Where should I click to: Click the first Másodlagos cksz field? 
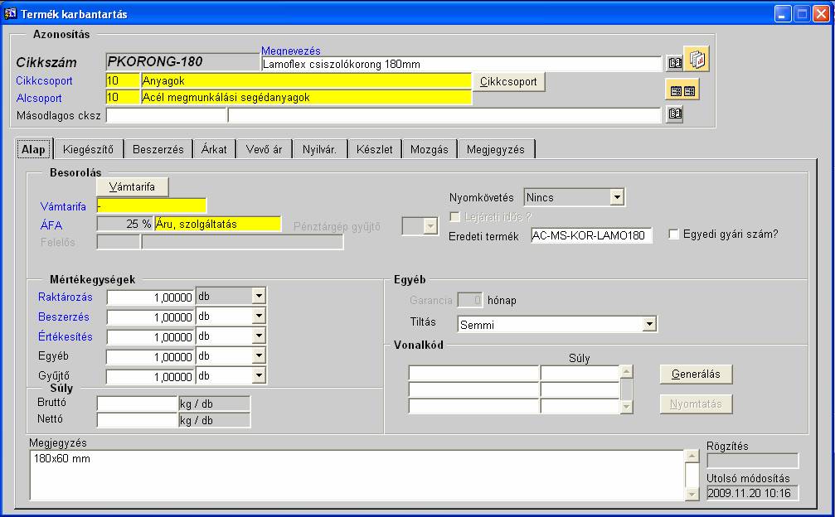[x=167, y=115]
